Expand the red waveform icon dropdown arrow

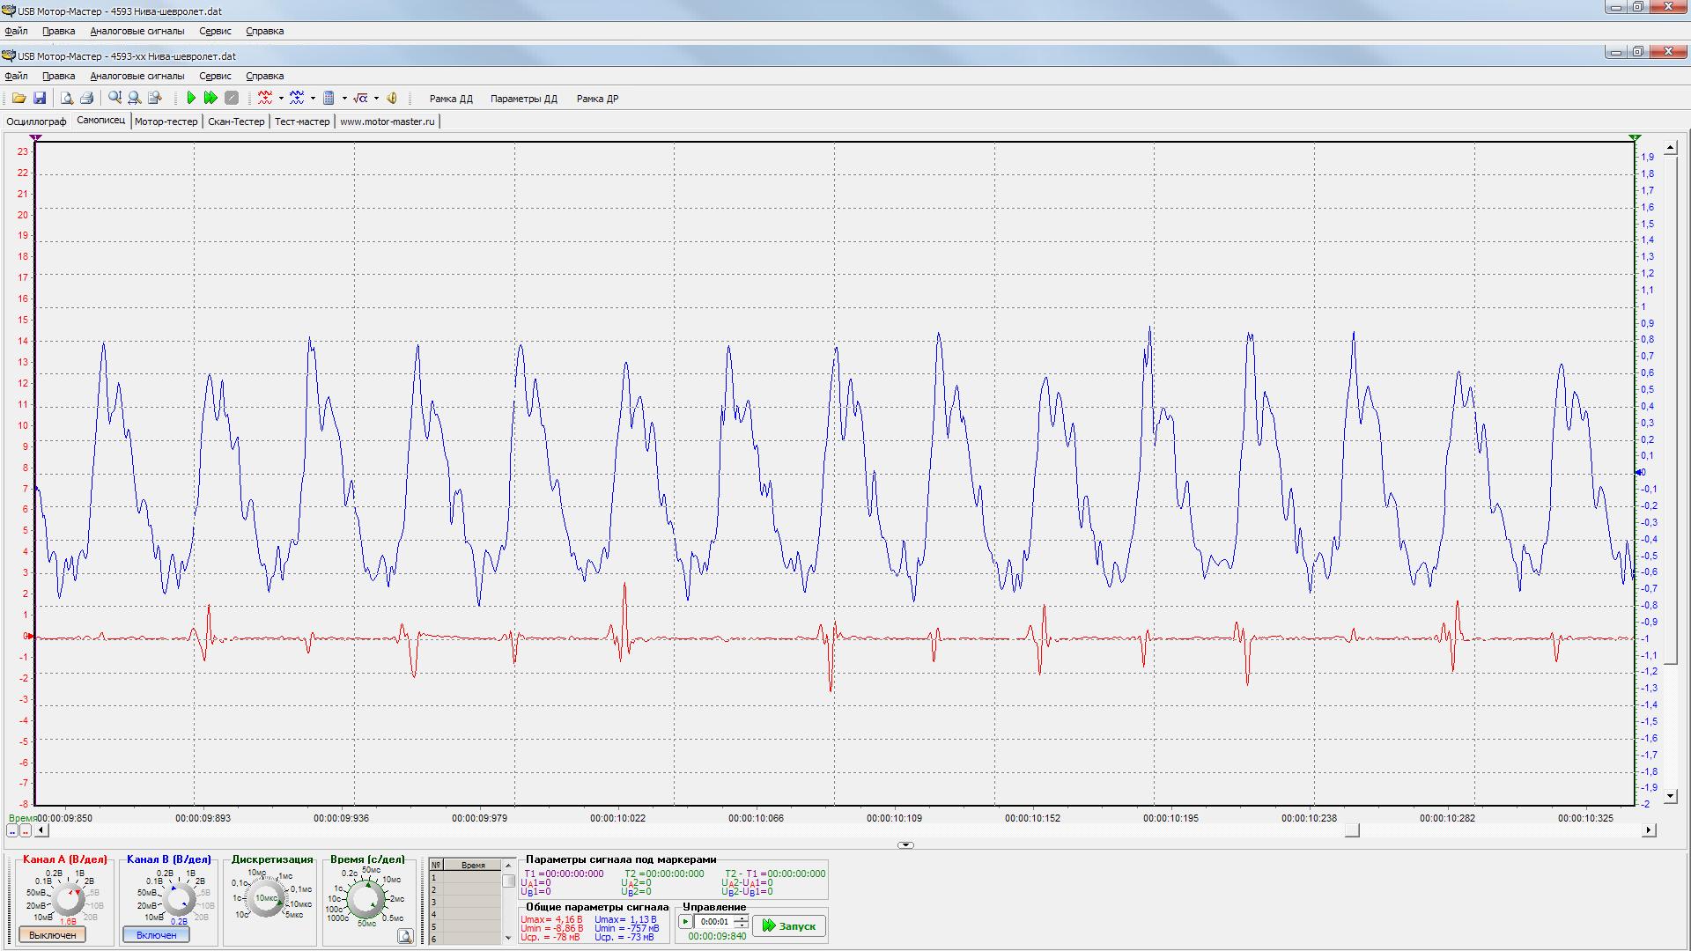(x=281, y=99)
